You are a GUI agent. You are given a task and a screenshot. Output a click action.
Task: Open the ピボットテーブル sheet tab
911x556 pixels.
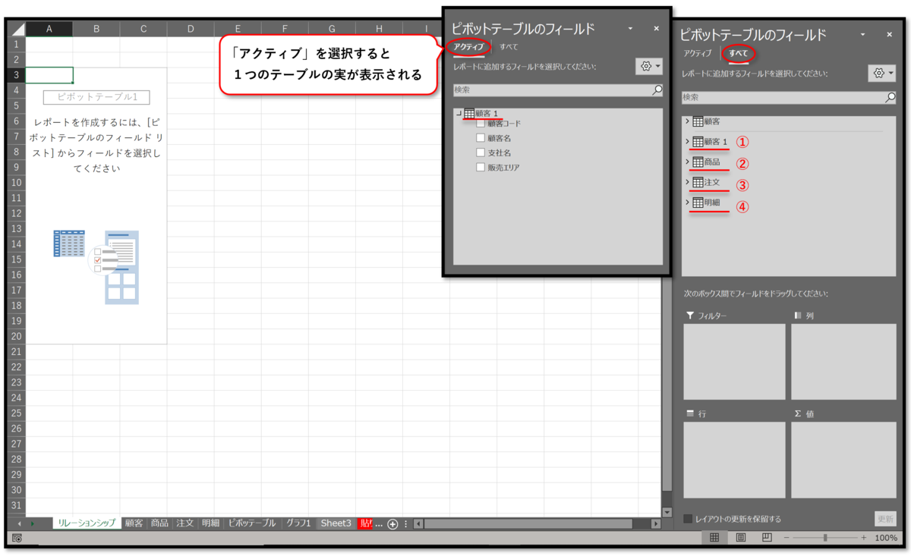252,523
